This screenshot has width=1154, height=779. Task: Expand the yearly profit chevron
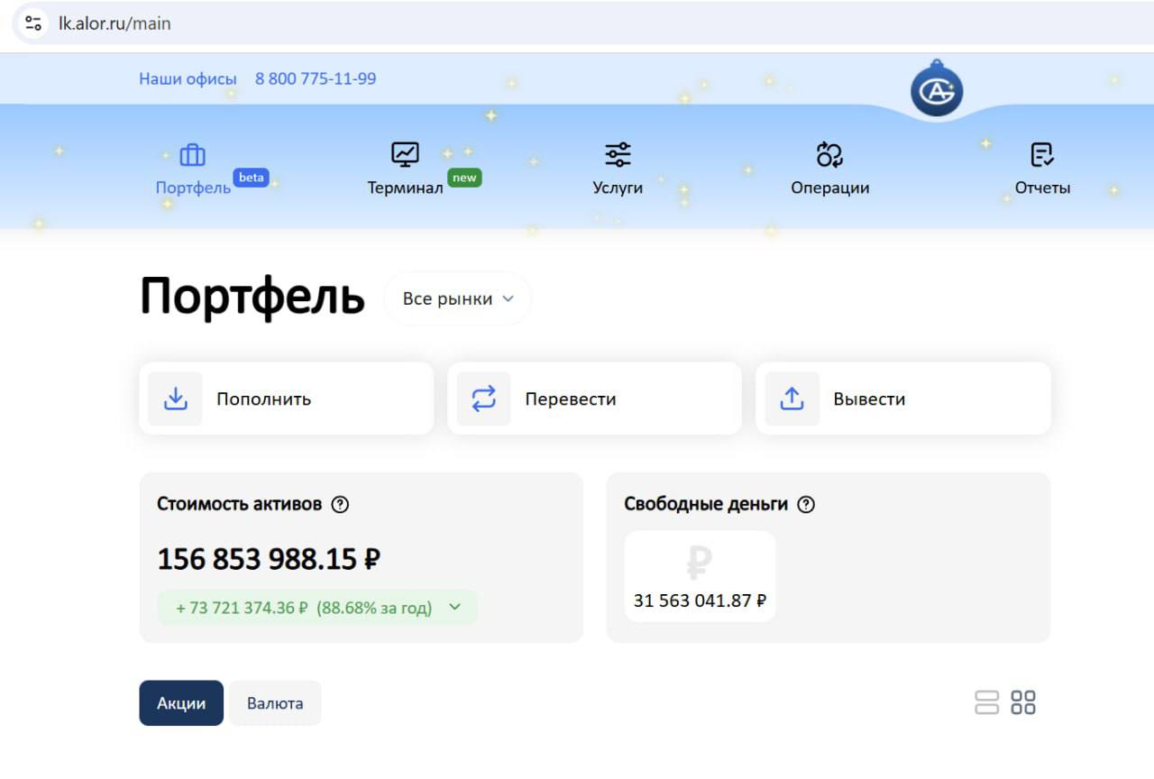tap(455, 607)
